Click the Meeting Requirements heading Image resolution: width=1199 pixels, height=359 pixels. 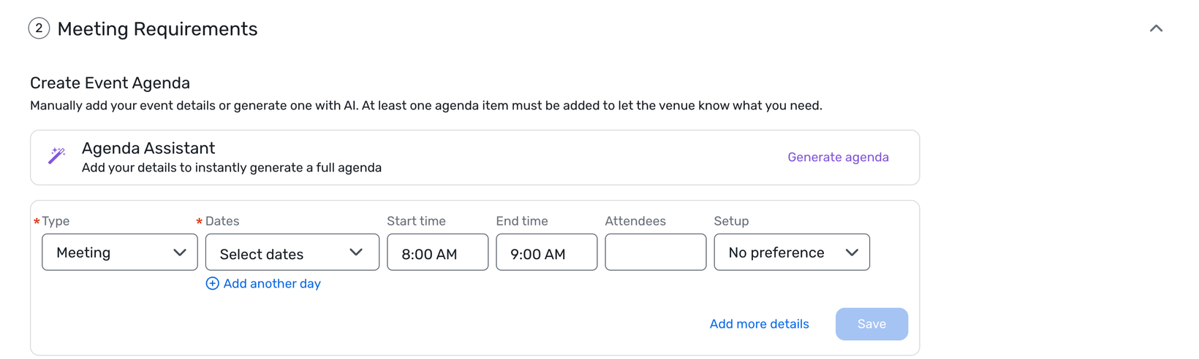(157, 28)
